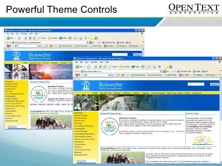Screen dimensions: 222x166
Task: Open Meet Your Trustee in front navigation
Action: (175, 93)
